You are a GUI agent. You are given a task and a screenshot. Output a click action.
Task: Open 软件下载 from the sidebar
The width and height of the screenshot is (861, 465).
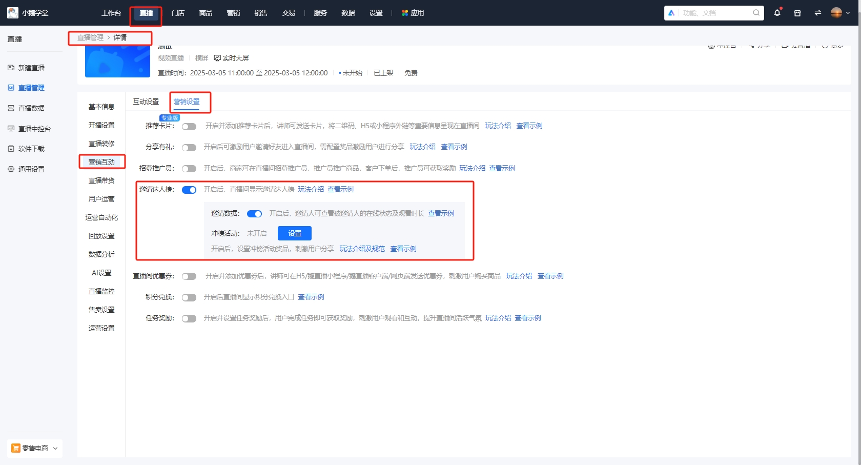tap(32, 149)
